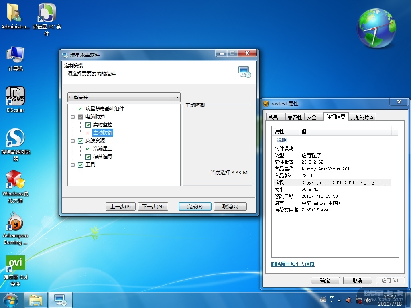This screenshot has height=308, width=411.
Task: Switch to the 常规 tab
Action: click(275, 117)
